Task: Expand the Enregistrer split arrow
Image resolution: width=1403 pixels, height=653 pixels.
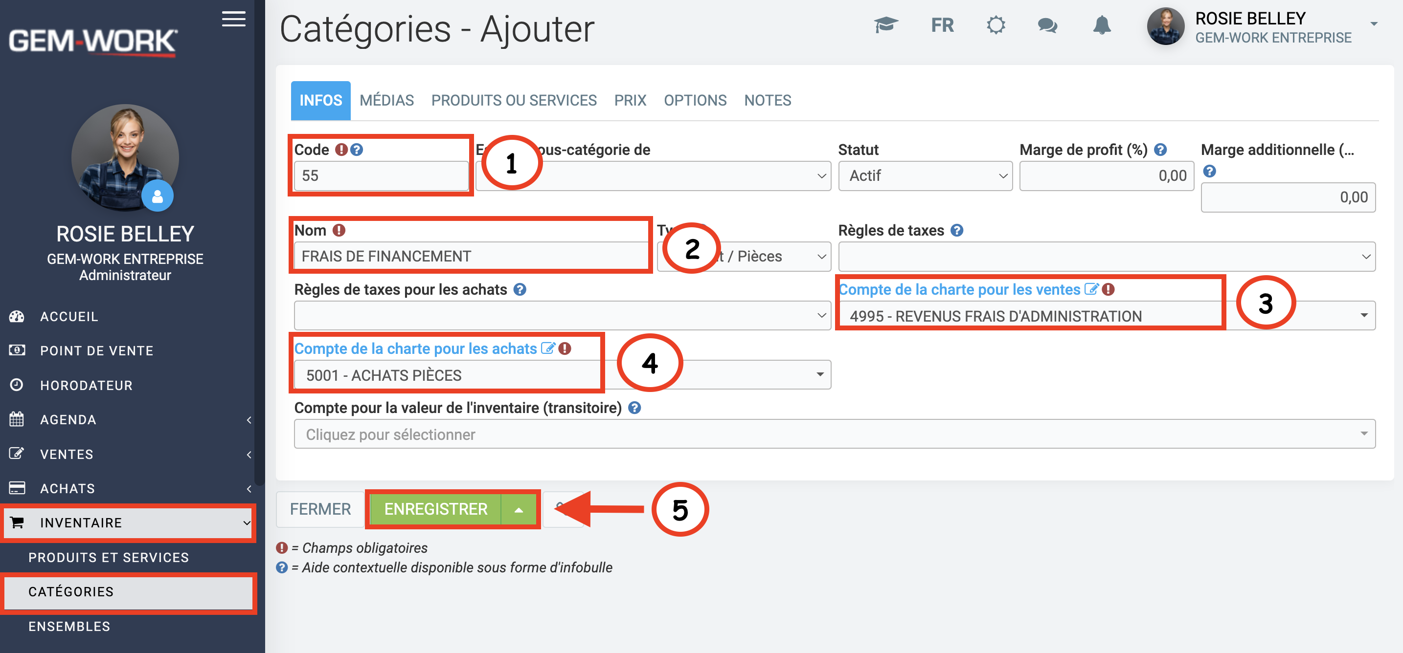Action: pos(519,509)
